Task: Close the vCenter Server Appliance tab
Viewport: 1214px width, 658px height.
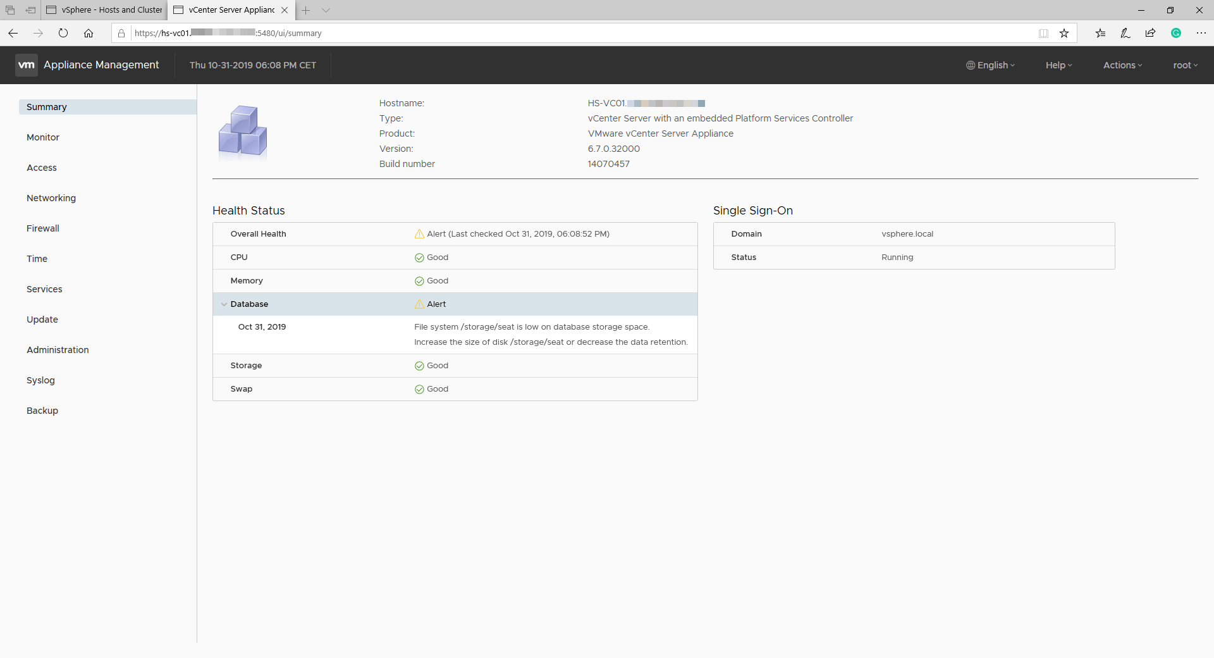Action: [285, 10]
